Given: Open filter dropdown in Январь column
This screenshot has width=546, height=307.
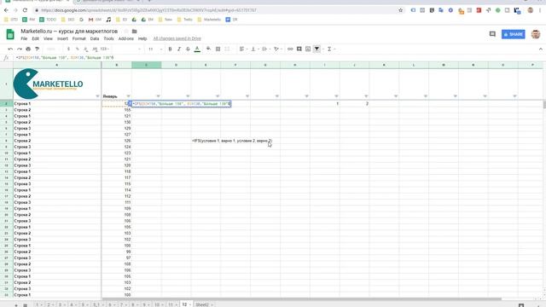Looking at the screenshot, I should coord(128,96).
